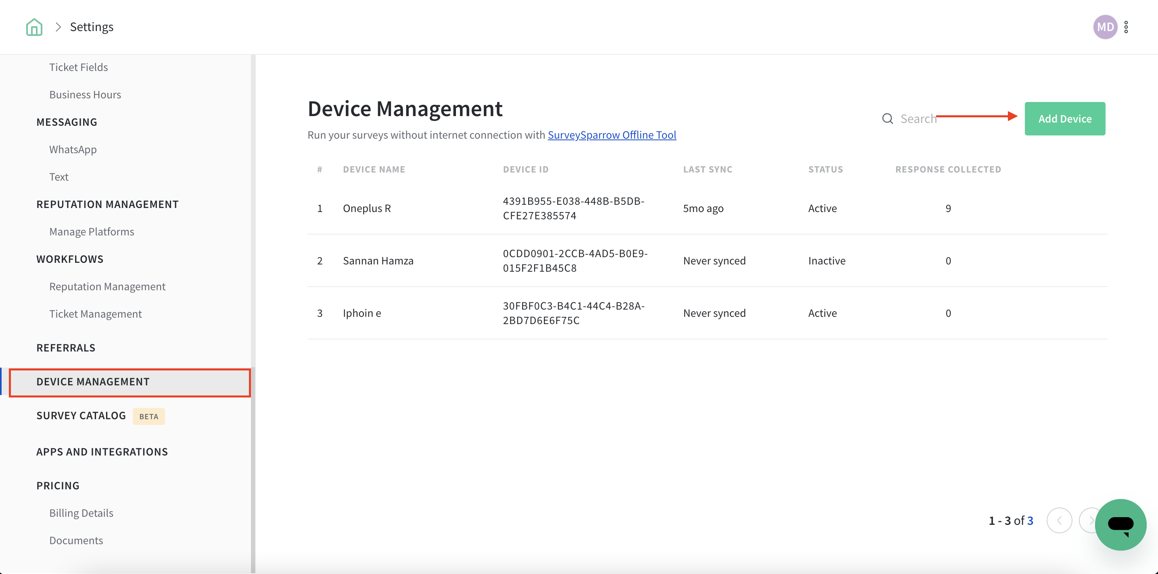The image size is (1158, 574).
Task: Click the 5mo ago last sync value
Action: [x=703, y=208]
